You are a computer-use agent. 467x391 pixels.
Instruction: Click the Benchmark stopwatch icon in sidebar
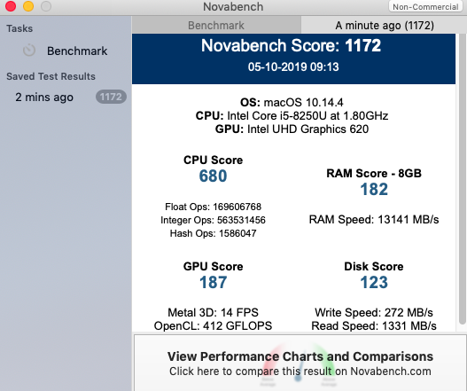[29, 51]
